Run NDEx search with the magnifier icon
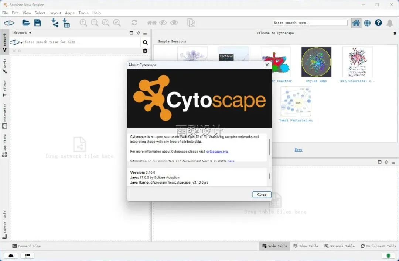This screenshot has height=261, width=399. pyautogui.click(x=145, y=42)
